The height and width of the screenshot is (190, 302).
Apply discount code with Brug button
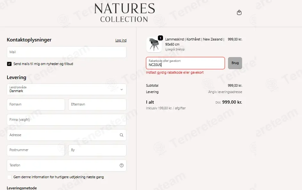(x=235, y=63)
